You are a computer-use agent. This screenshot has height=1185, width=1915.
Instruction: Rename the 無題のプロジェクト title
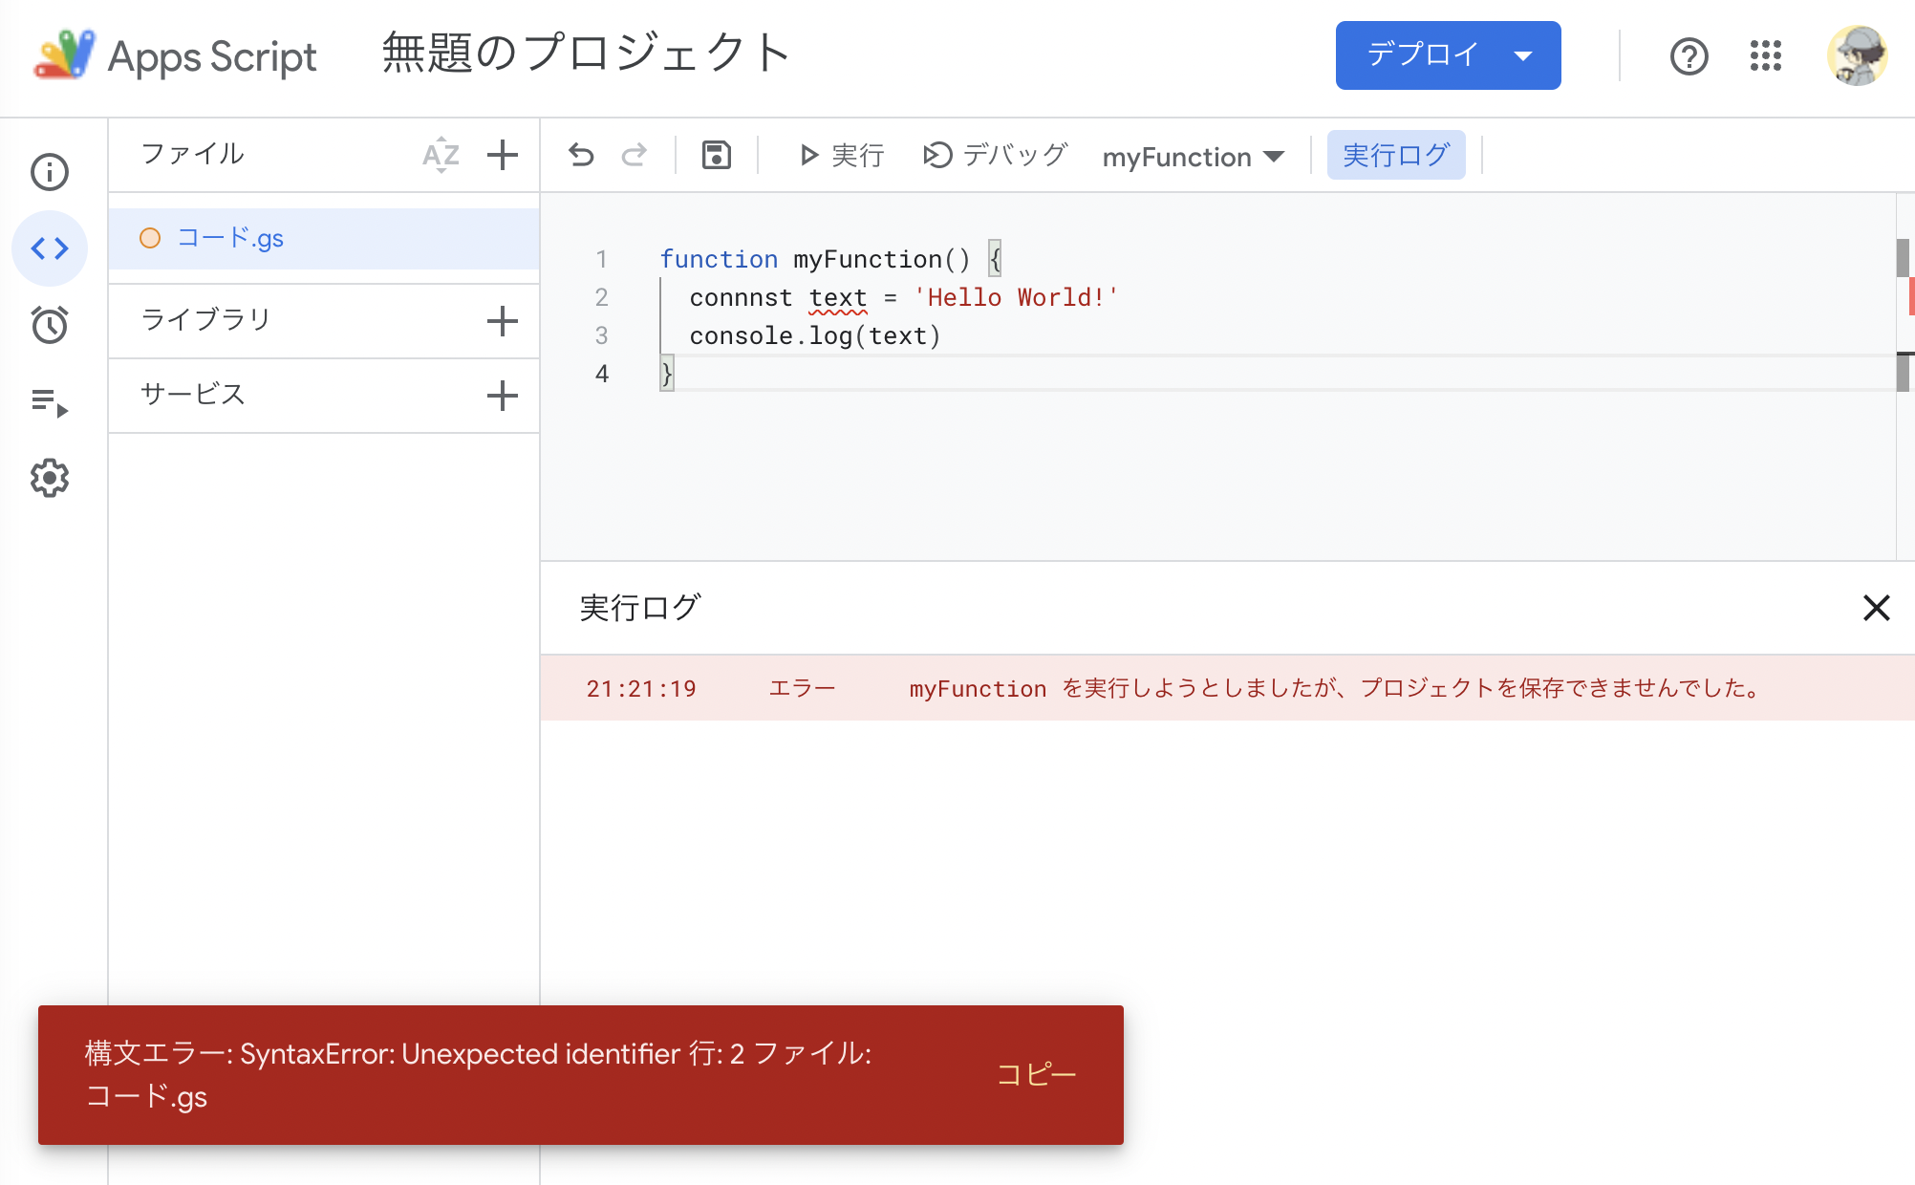[583, 53]
